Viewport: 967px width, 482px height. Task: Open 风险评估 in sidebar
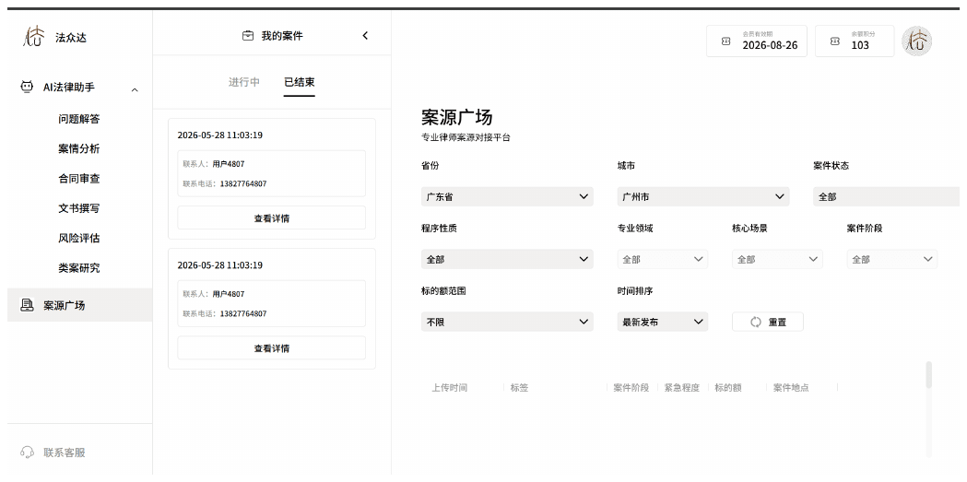[79, 238]
